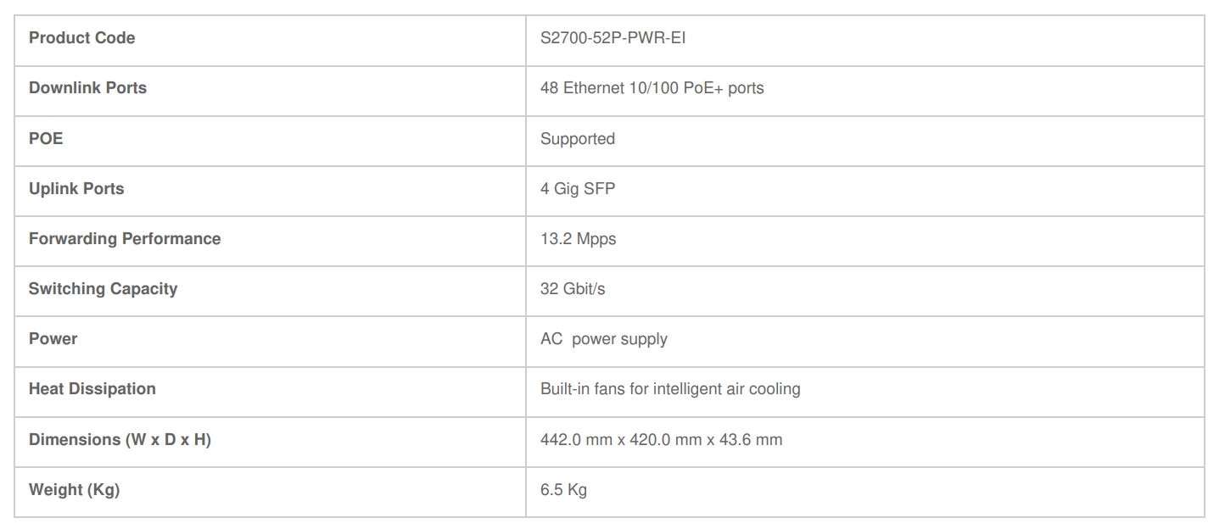Viewport: 1225px width, 529px height.
Task: Click the Power row label
Action: [x=53, y=339]
